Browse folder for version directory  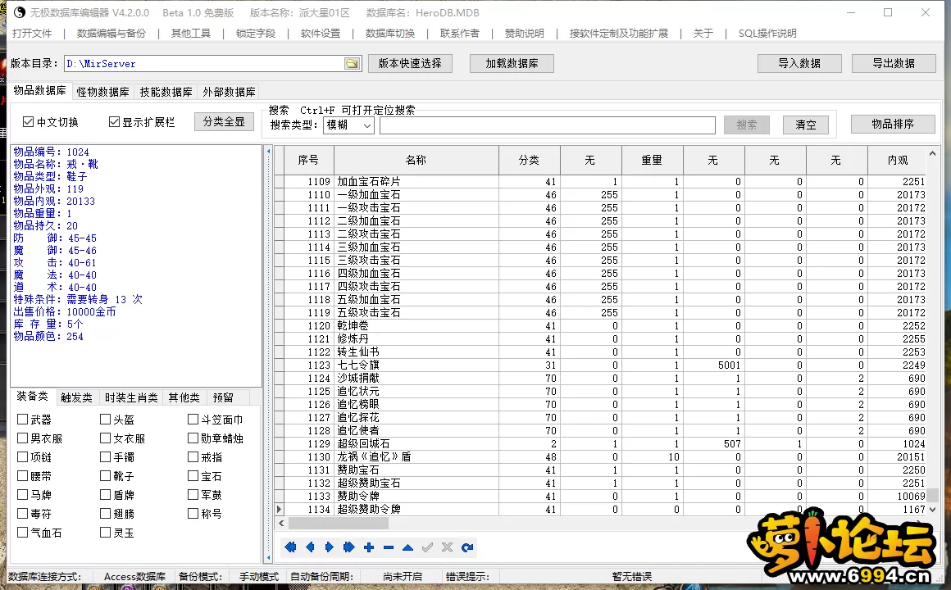(352, 64)
